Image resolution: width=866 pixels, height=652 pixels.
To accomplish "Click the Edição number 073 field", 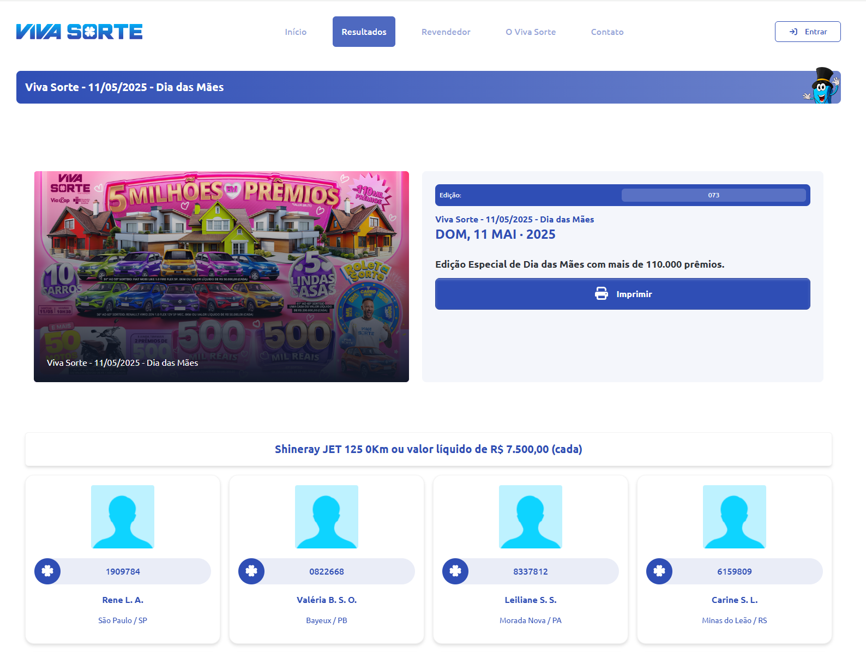I will click(x=713, y=195).
